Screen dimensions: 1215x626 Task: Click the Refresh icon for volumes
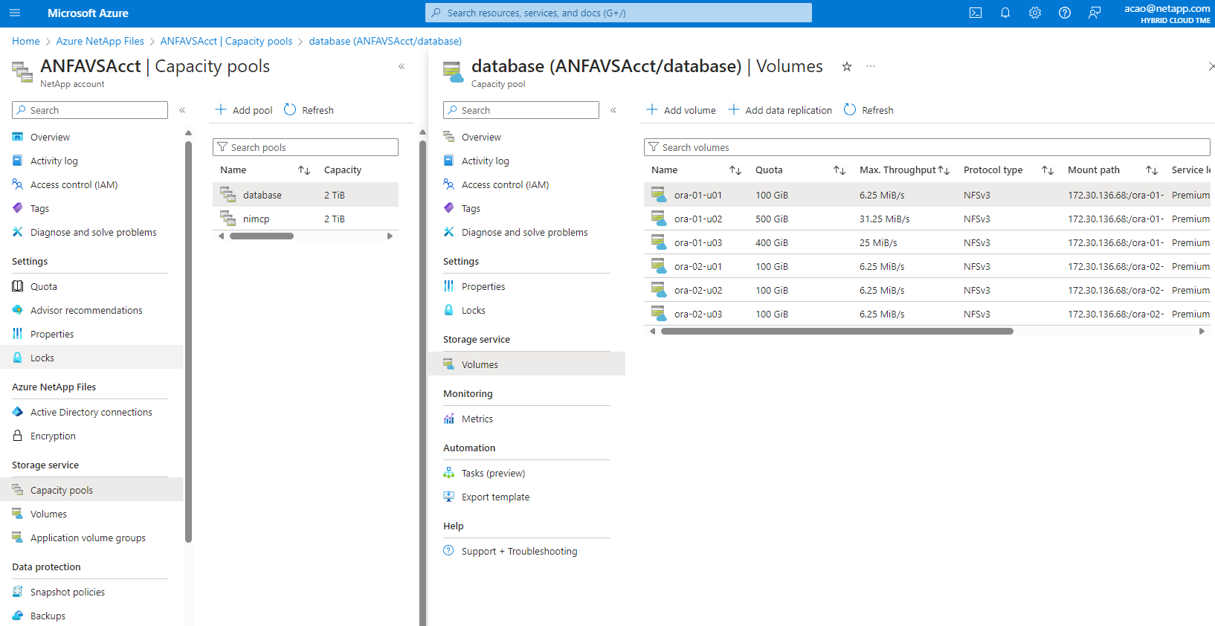pos(850,110)
